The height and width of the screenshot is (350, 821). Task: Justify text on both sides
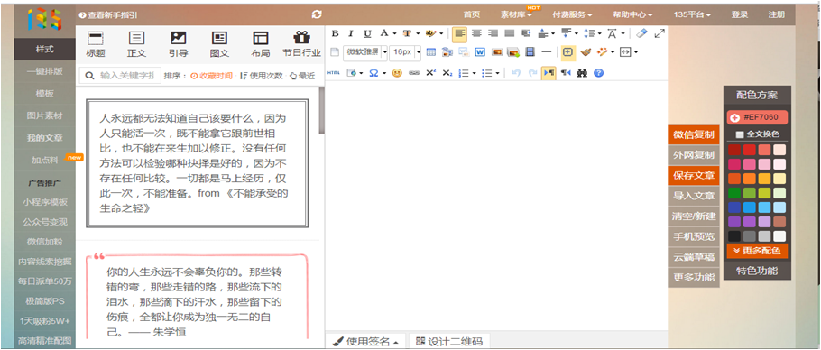(x=509, y=33)
